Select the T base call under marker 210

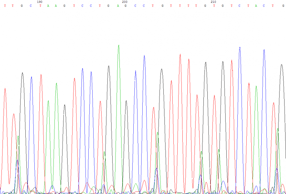tap(214, 6)
